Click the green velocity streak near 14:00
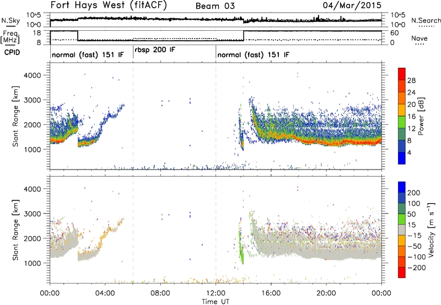Viewport: 441px width, 305px height. [241, 247]
